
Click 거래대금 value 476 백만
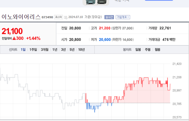[x=169, y=40]
